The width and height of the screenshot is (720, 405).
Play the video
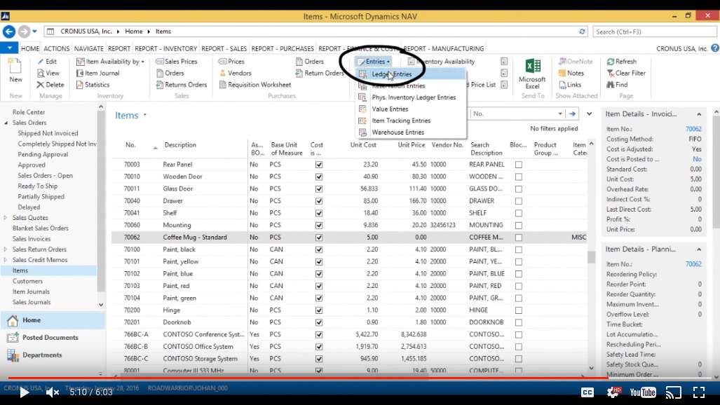pyautogui.click(x=24, y=392)
